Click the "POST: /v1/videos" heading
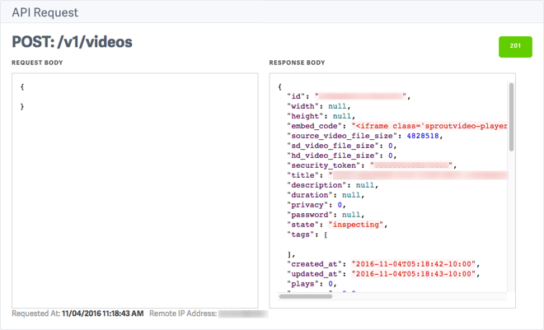544x330 pixels. [x=73, y=42]
